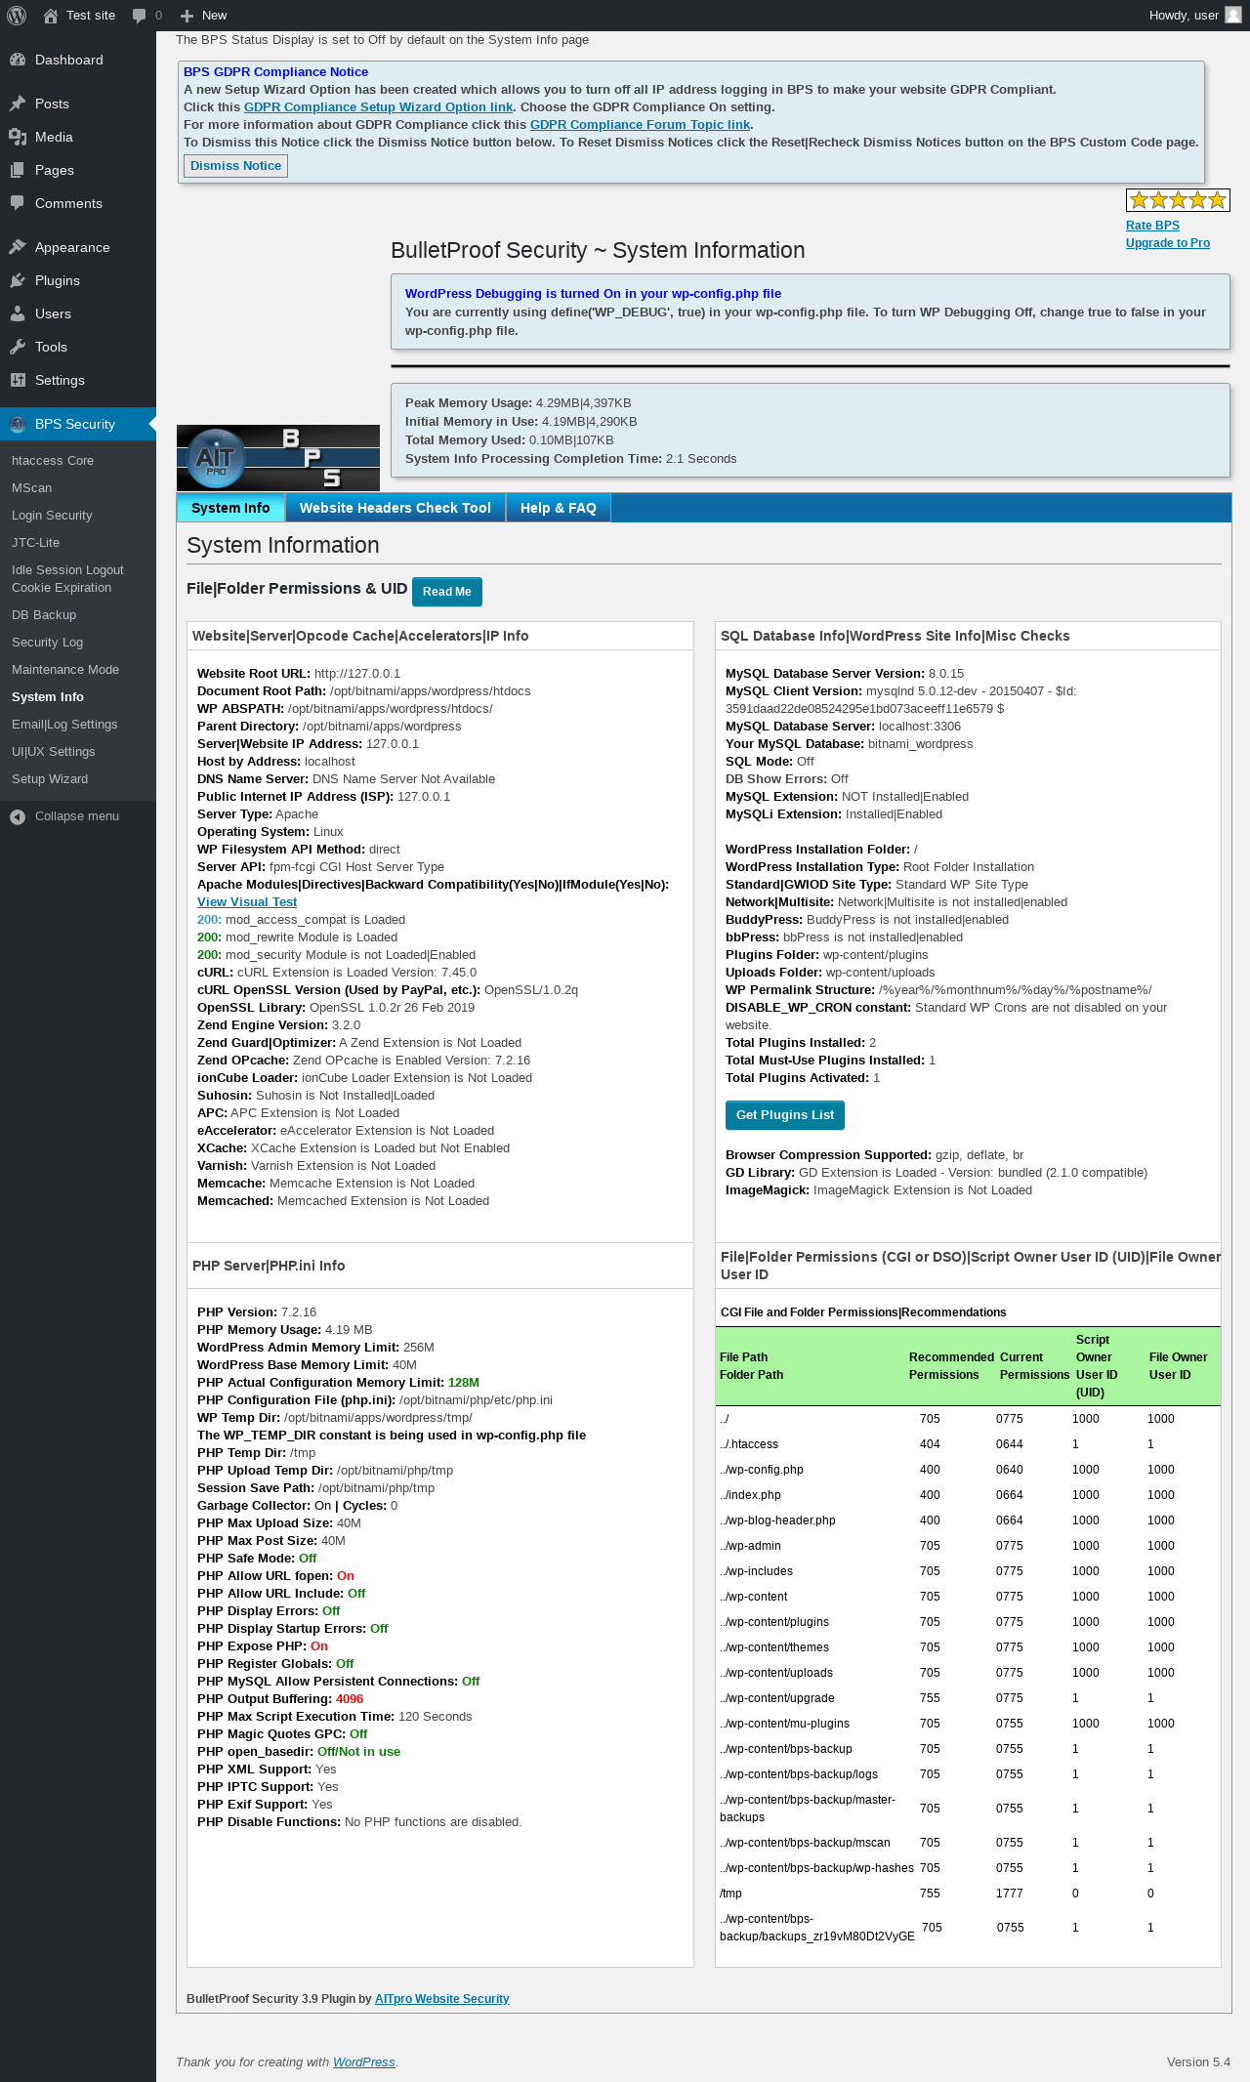Click the WordPress footer link
The image size is (1250, 2082).
364,2062
